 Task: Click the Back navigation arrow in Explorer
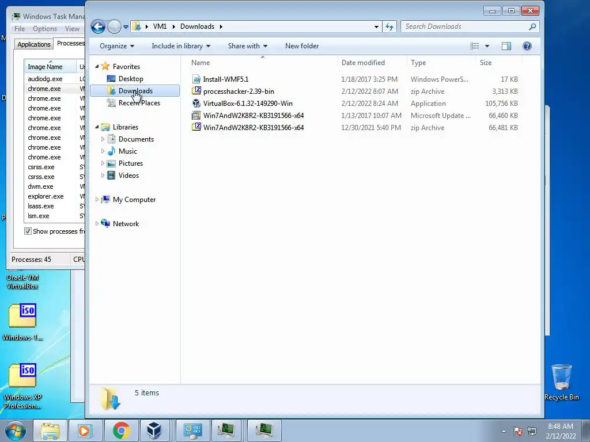tap(98, 26)
